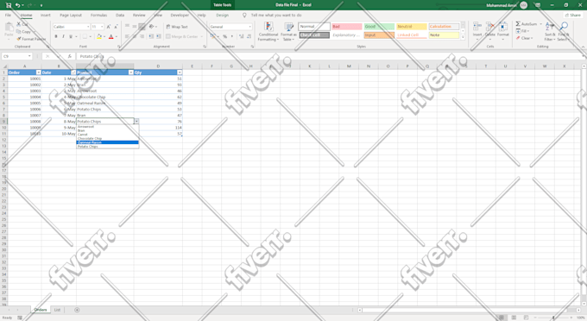Click in the formula bar text

(x=92, y=56)
